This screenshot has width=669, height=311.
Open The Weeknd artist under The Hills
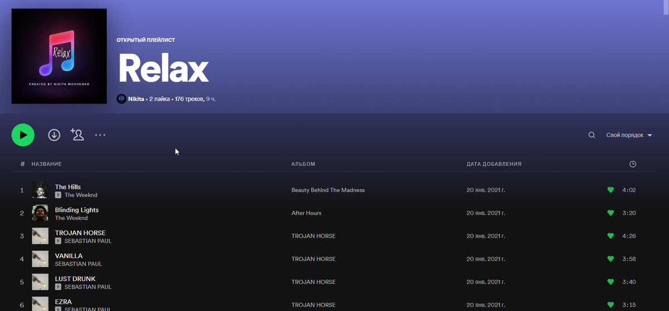pos(81,195)
